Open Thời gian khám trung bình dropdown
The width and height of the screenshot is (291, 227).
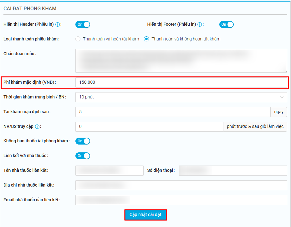coord(181,97)
